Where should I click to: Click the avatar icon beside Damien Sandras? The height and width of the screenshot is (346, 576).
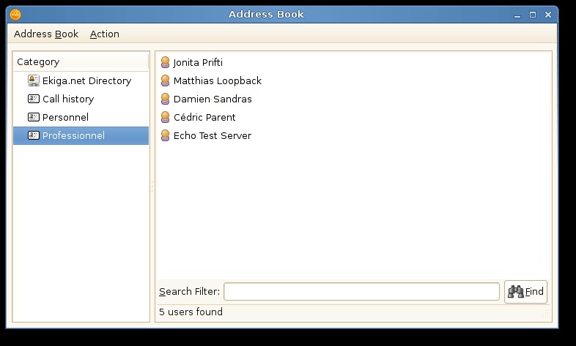[x=166, y=99]
